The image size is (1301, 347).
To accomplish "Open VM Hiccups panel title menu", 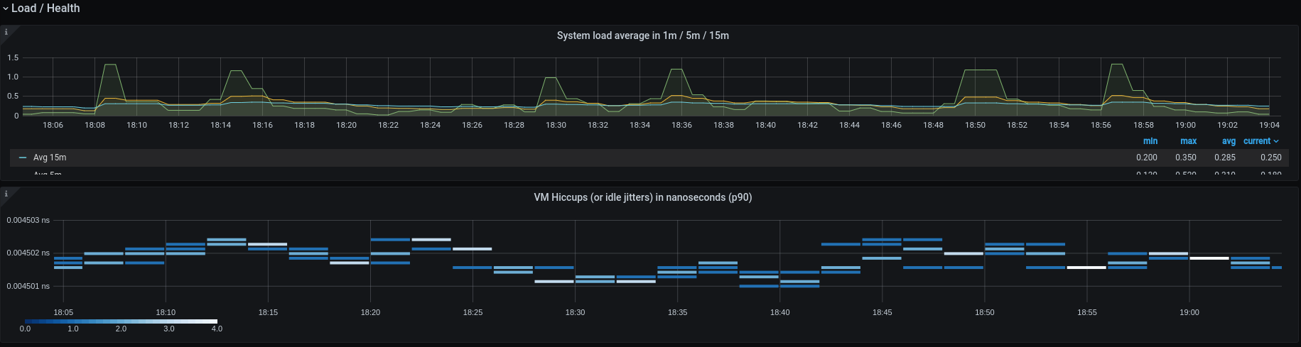I will point(642,197).
